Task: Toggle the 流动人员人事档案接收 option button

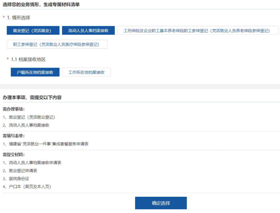Action: pyautogui.click(x=88, y=30)
